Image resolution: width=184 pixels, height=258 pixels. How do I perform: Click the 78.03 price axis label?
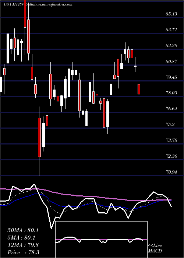(171, 93)
